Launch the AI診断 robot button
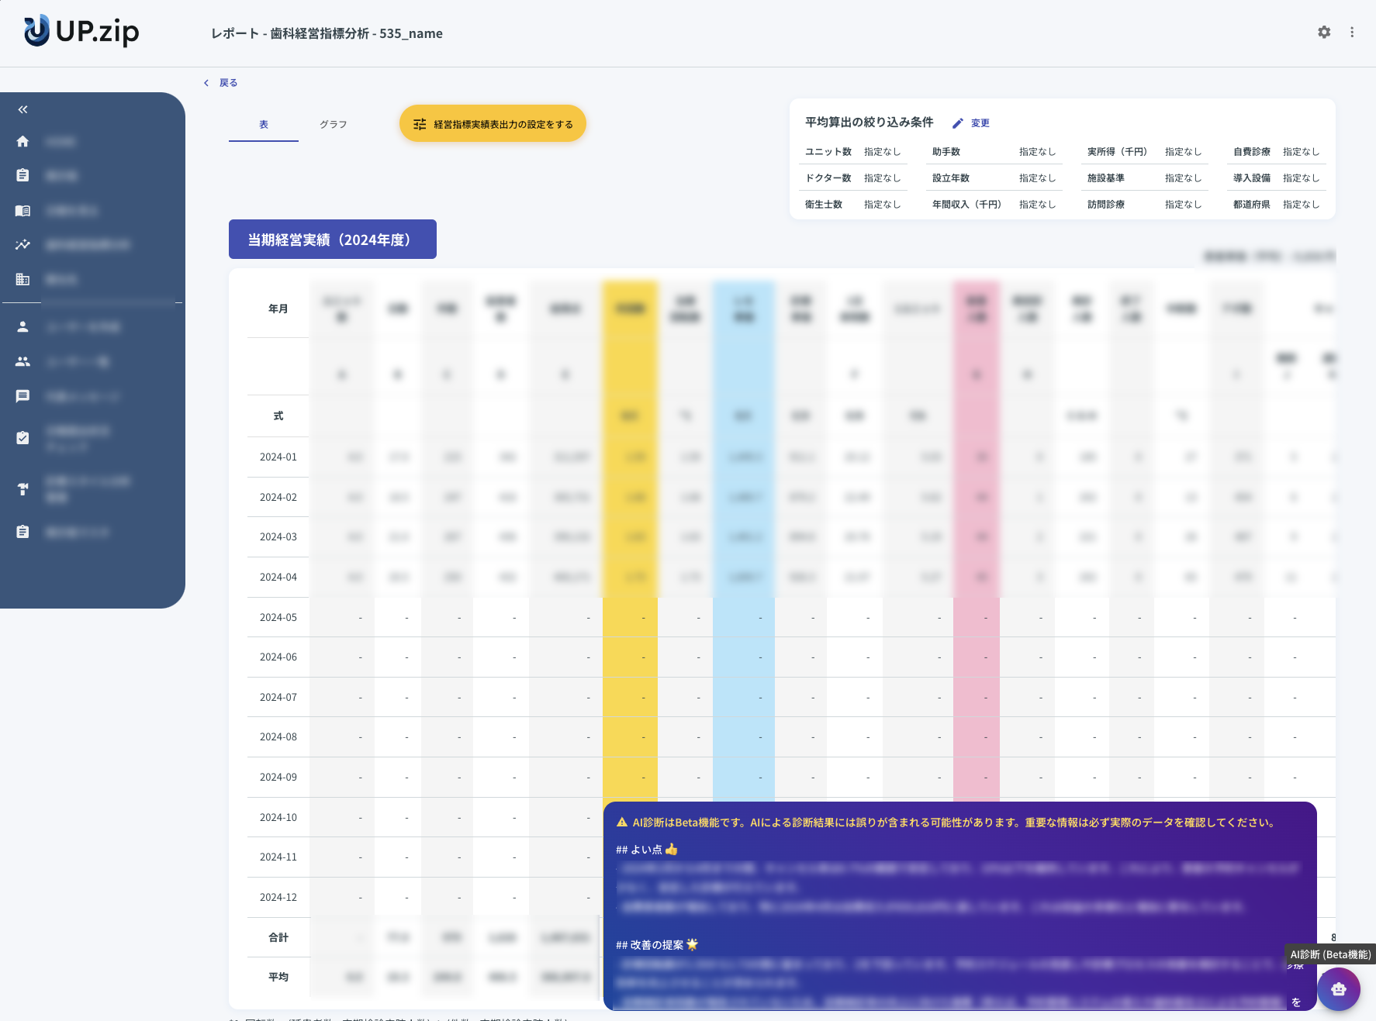The height and width of the screenshot is (1021, 1376). (1338, 989)
